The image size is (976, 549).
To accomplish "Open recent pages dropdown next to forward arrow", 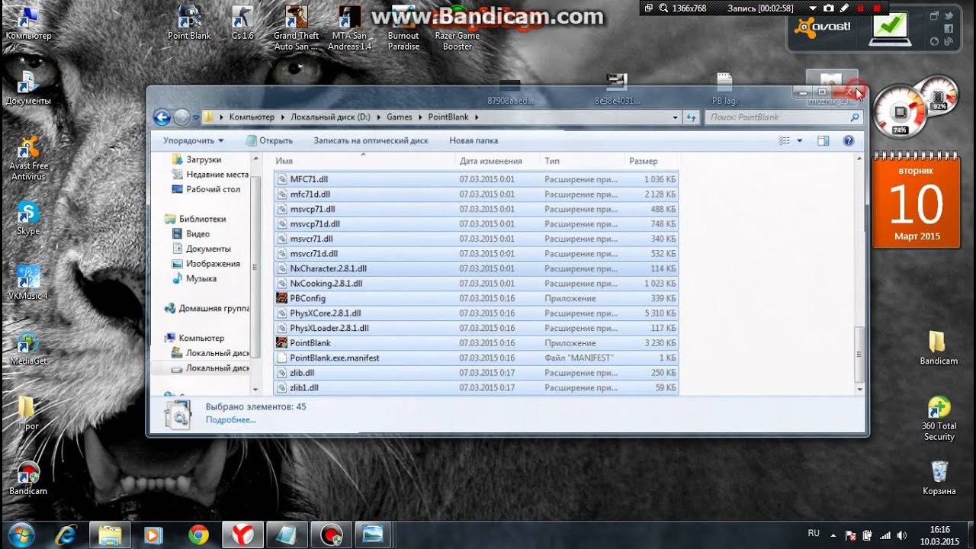I will (x=196, y=117).
